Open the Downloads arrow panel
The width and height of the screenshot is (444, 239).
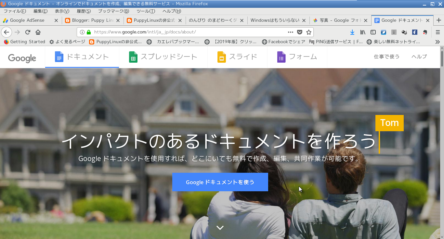click(352, 32)
